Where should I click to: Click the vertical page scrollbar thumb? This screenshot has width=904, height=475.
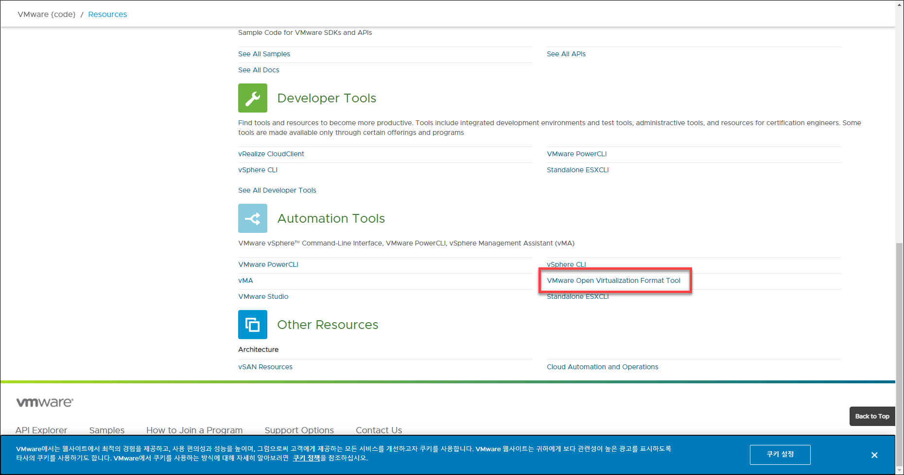[900, 354]
